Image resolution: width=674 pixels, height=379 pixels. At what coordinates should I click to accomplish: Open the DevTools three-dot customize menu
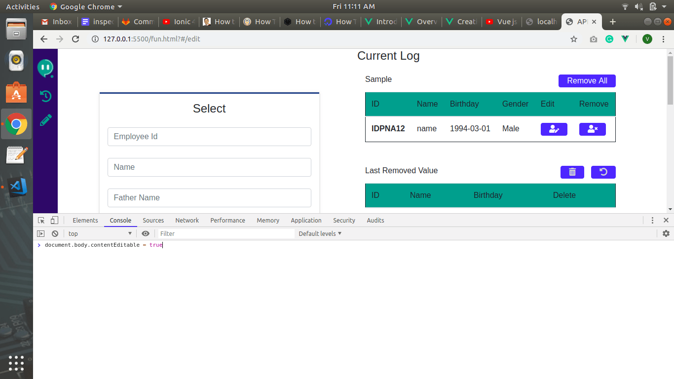652,220
